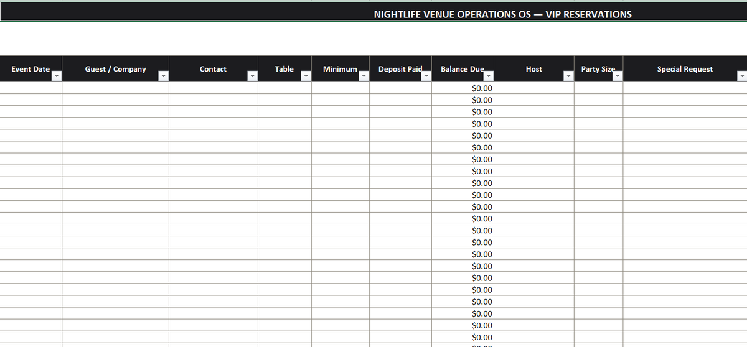Click the first empty Event Date cell
The height and width of the screenshot is (347, 747).
(31, 88)
